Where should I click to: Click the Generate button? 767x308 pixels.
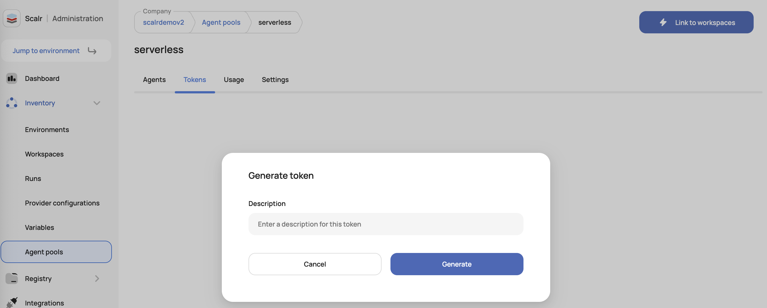tap(456, 264)
